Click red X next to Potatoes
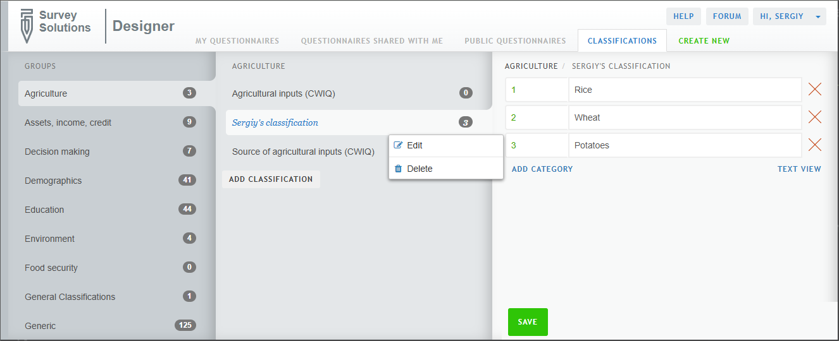 point(815,145)
